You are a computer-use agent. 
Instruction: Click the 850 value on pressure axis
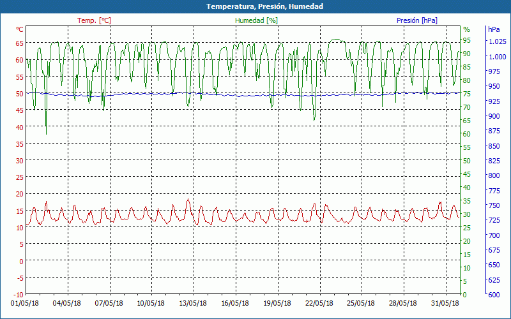494,146
